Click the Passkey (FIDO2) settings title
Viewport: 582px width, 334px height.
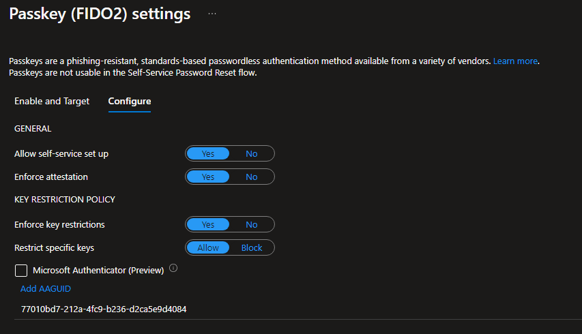100,14
